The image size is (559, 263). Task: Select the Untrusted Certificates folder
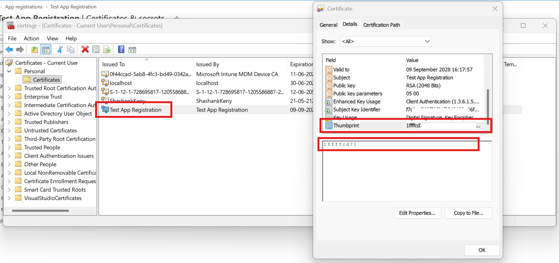click(x=46, y=131)
